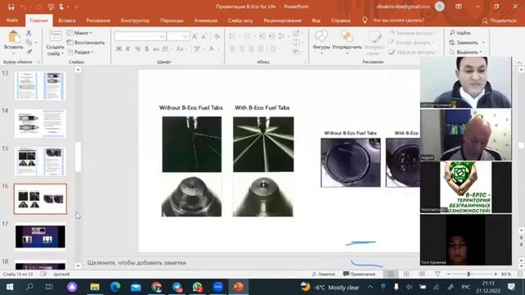Open Microsoft Edge from the taskbar
This screenshot has height=295, width=525.
click(x=116, y=287)
